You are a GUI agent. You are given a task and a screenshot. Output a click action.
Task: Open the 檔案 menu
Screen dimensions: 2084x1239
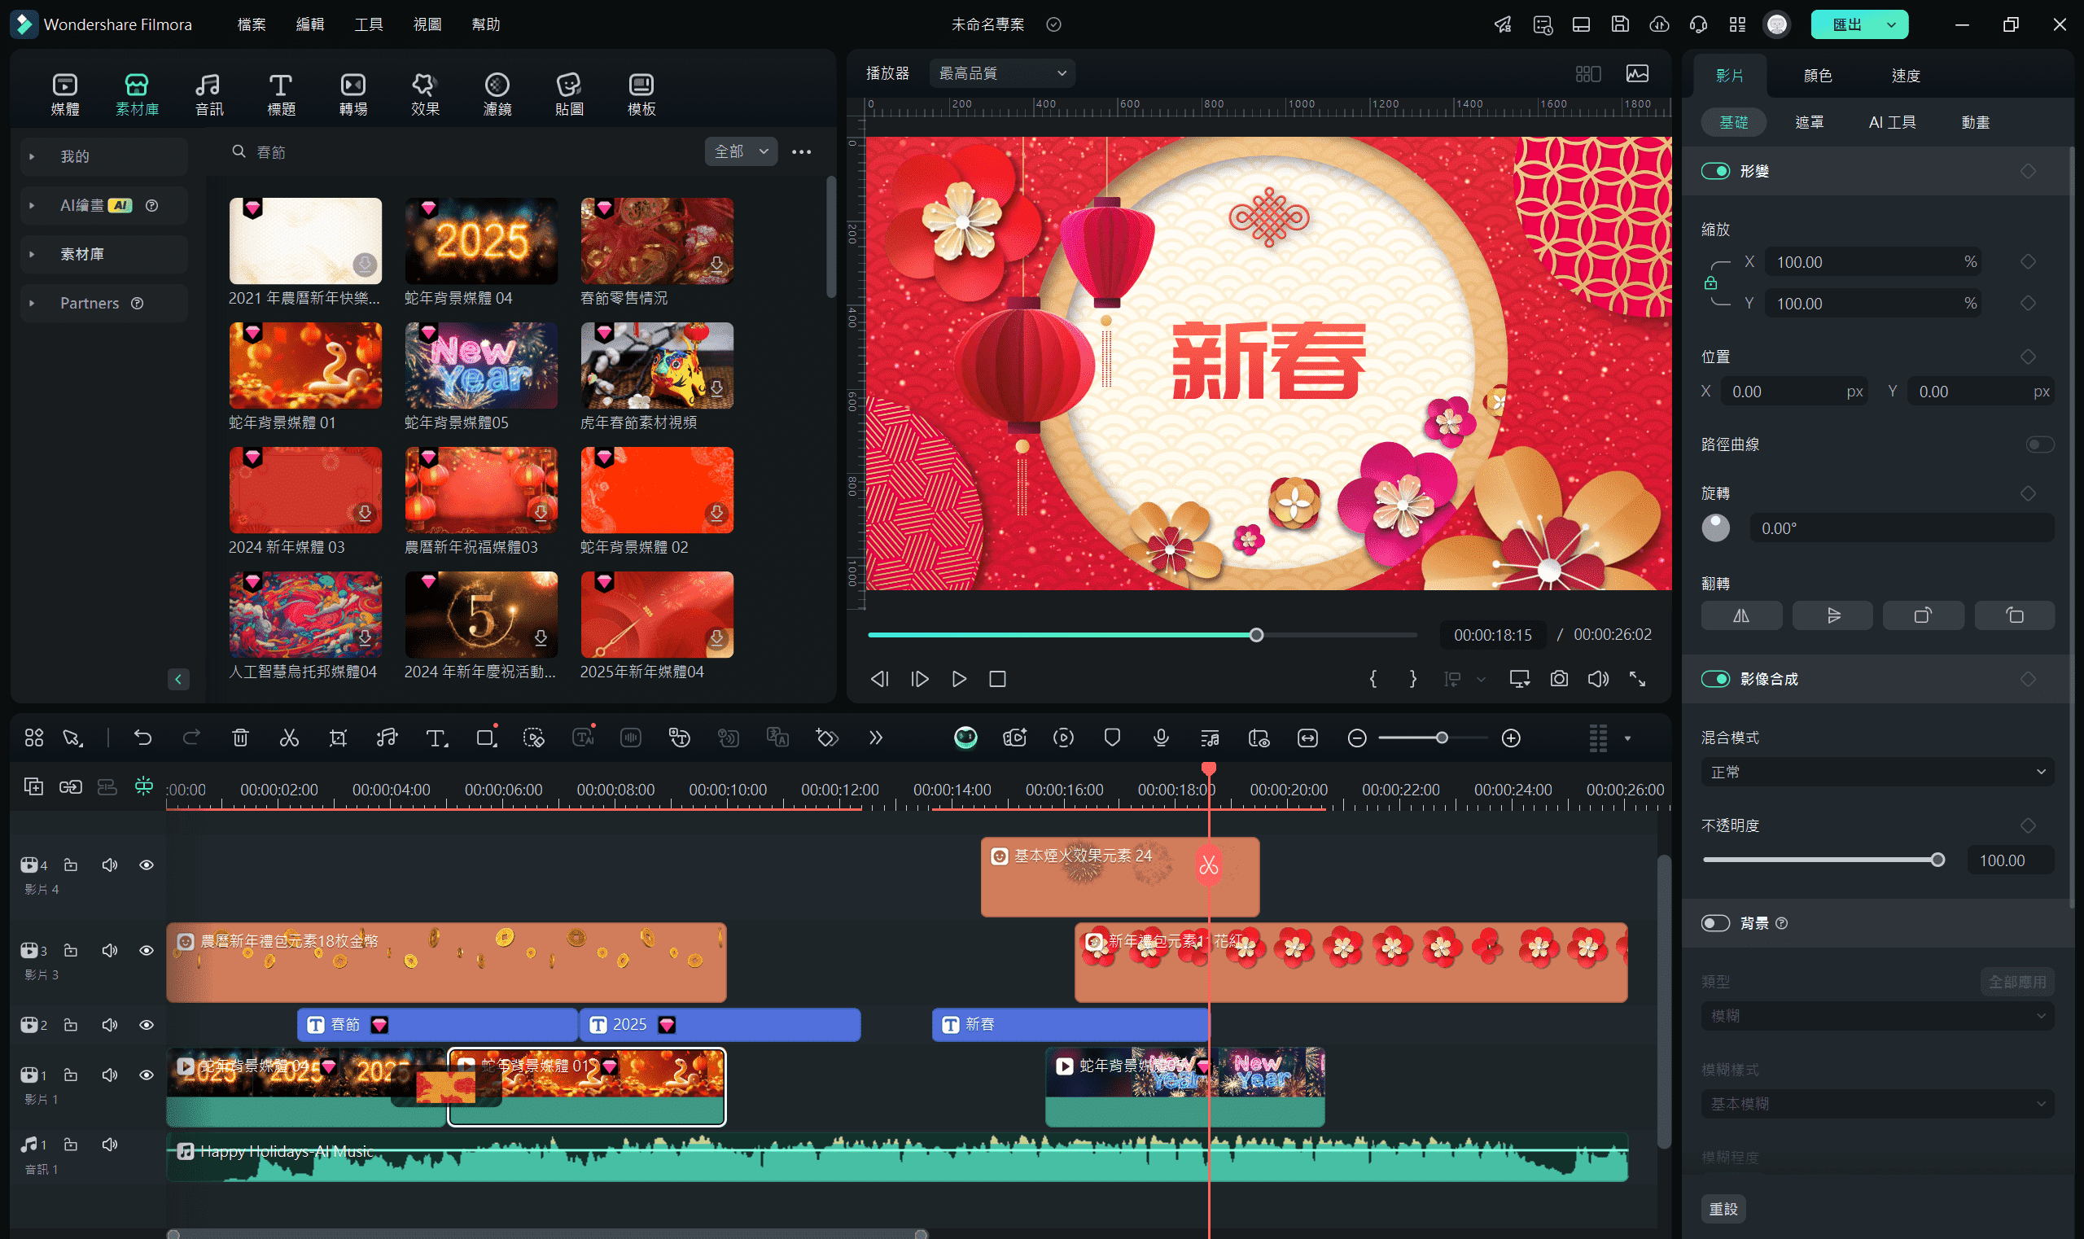252,24
